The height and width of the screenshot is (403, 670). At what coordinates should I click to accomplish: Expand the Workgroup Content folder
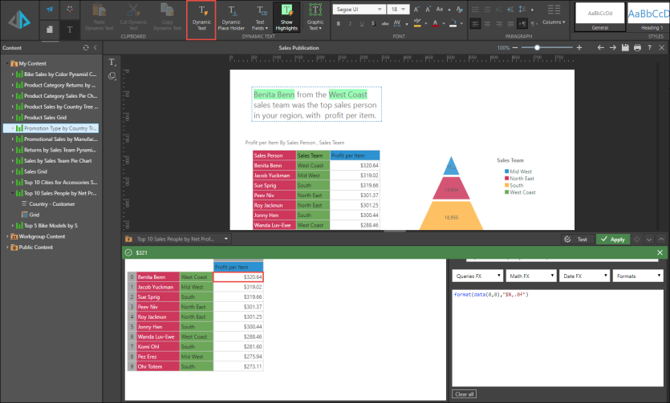[x=7, y=236]
